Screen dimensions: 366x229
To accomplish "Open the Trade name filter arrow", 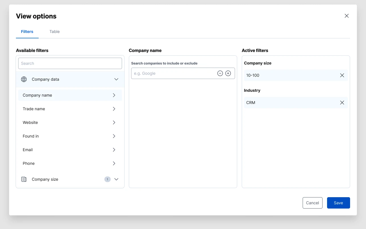I will [114, 109].
